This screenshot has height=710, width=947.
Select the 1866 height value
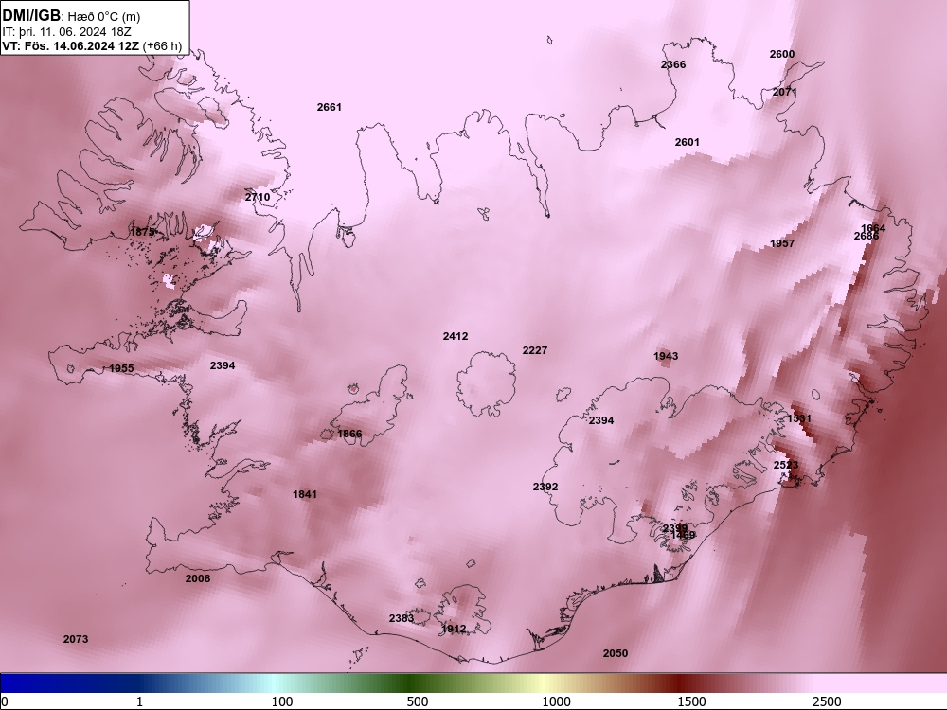click(349, 435)
